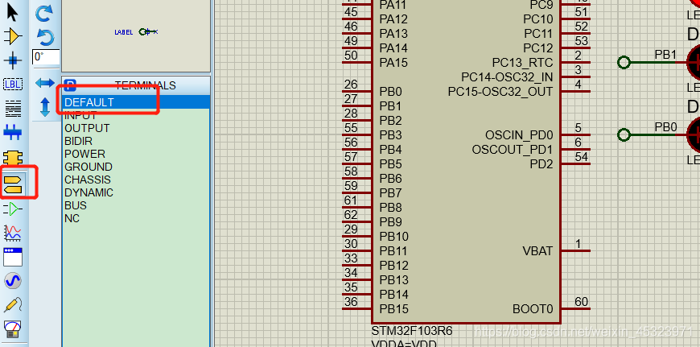Click the STM32F103R6 component name

point(412,332)
